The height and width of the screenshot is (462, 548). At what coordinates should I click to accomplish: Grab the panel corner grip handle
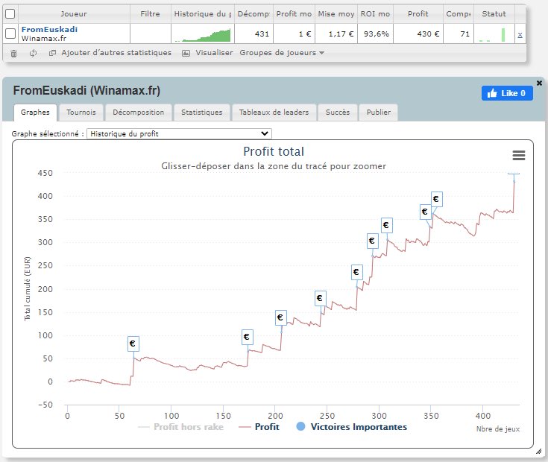coord(538,451)
